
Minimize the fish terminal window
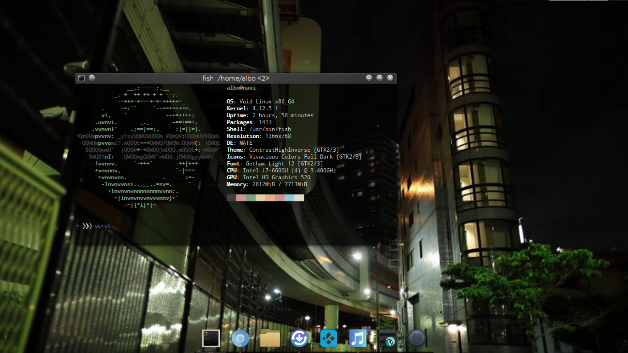[369, 78]
